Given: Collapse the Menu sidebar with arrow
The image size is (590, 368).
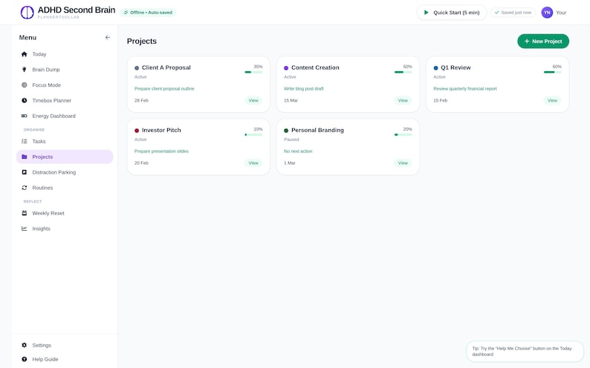Looking at the screenshot, I should point(108,38).
